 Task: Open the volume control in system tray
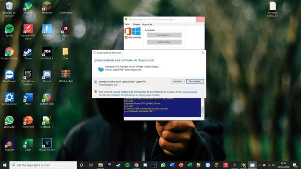[x=273, y=165]
